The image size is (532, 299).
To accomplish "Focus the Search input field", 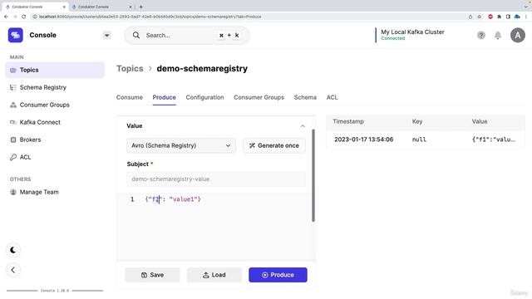I will click(x=187, y=35).
